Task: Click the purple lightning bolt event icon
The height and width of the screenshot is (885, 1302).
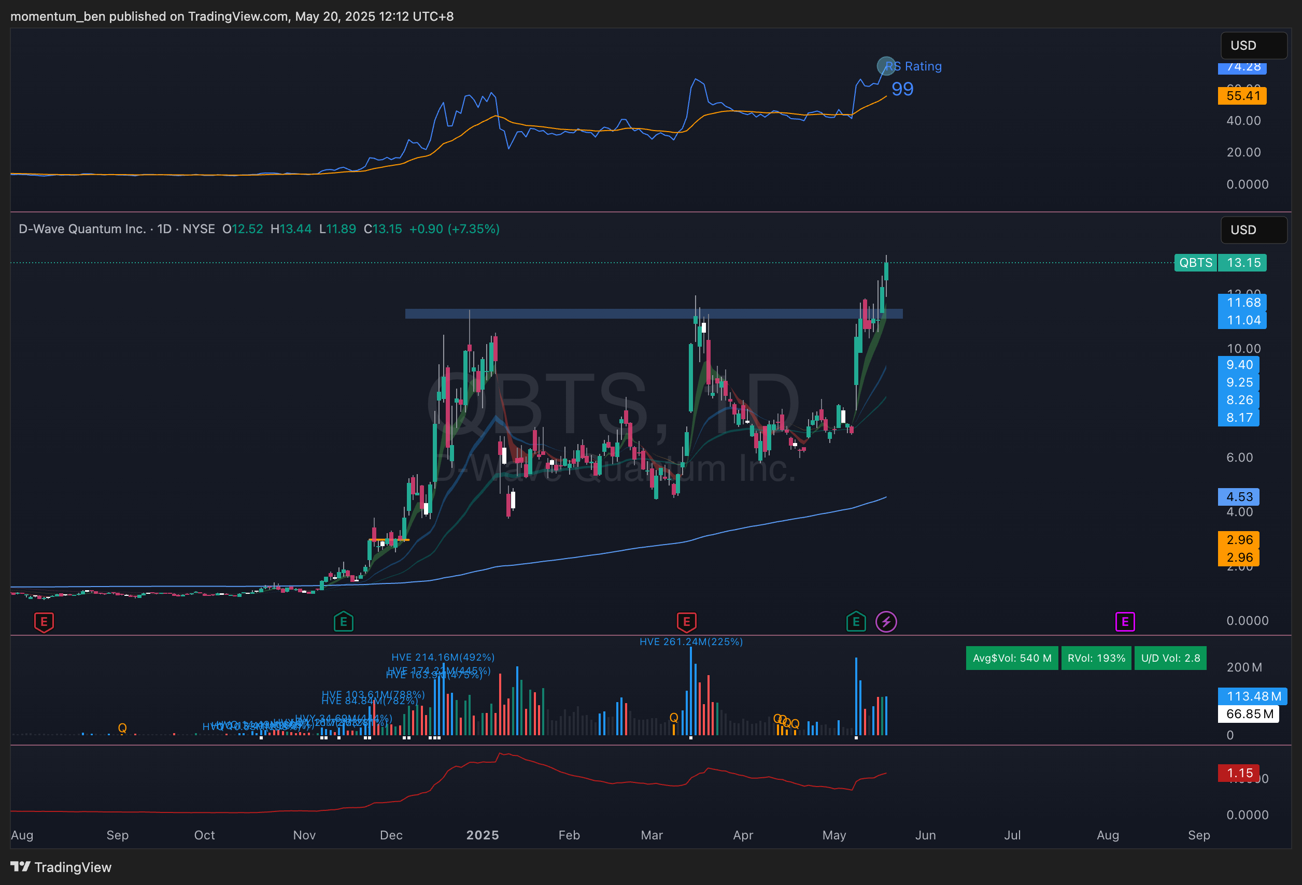Action: [886, 622]
